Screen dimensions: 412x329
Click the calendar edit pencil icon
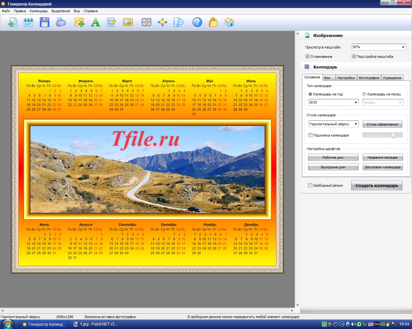(x=111, y=22)
